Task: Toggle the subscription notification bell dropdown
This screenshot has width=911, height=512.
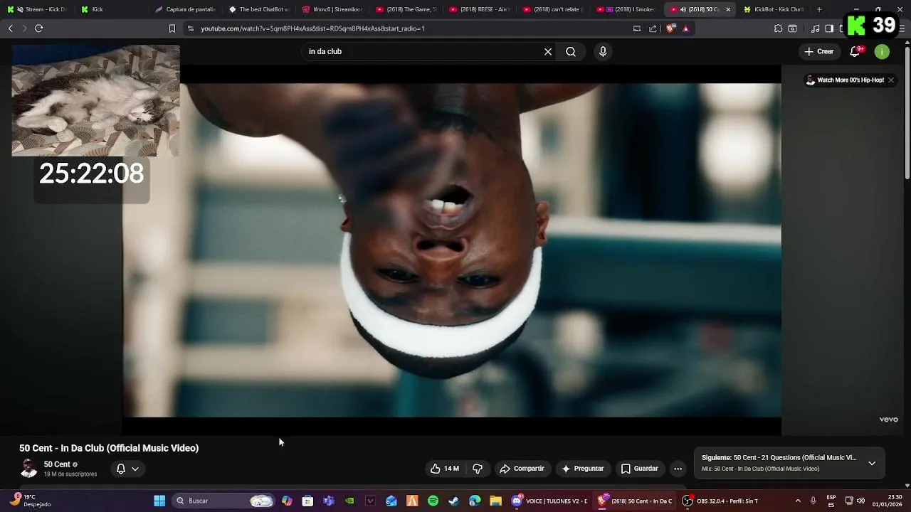Action: 128,469
